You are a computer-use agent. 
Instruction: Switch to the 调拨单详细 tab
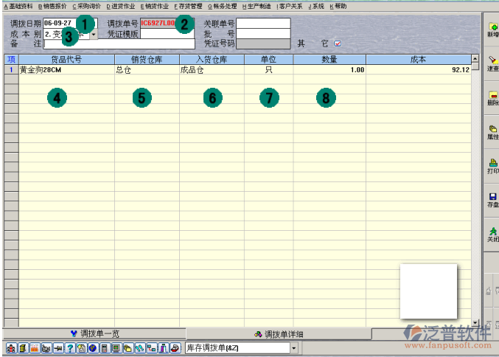click(x=279, y=333)
